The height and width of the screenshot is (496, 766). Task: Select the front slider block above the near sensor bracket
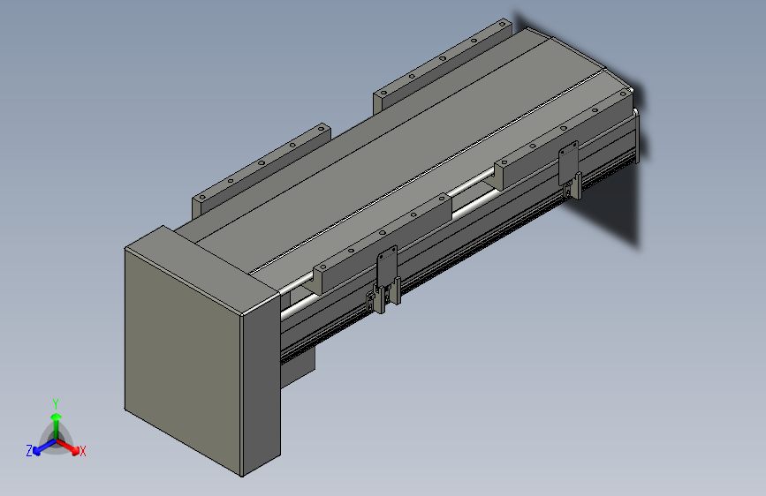point(383,243)
